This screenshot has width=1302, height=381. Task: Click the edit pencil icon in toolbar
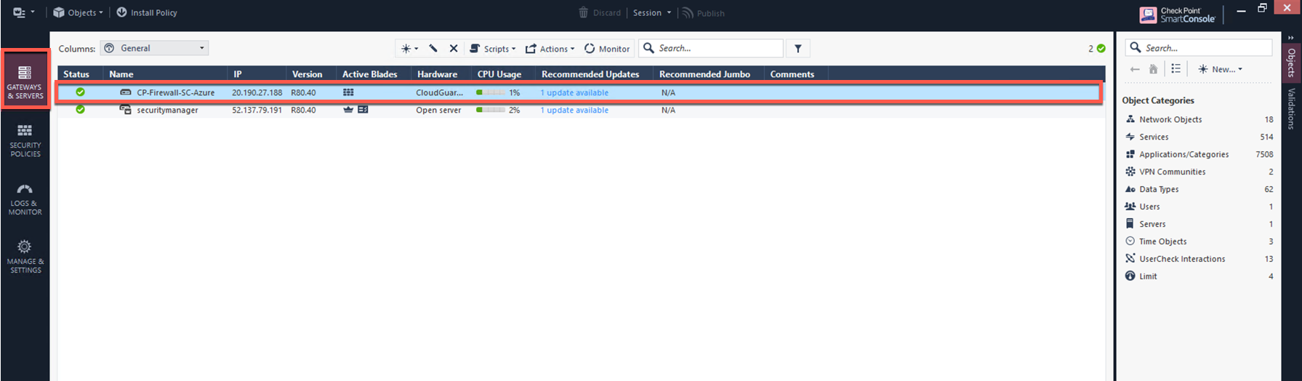pyautogui.click(x=433, y=49)
